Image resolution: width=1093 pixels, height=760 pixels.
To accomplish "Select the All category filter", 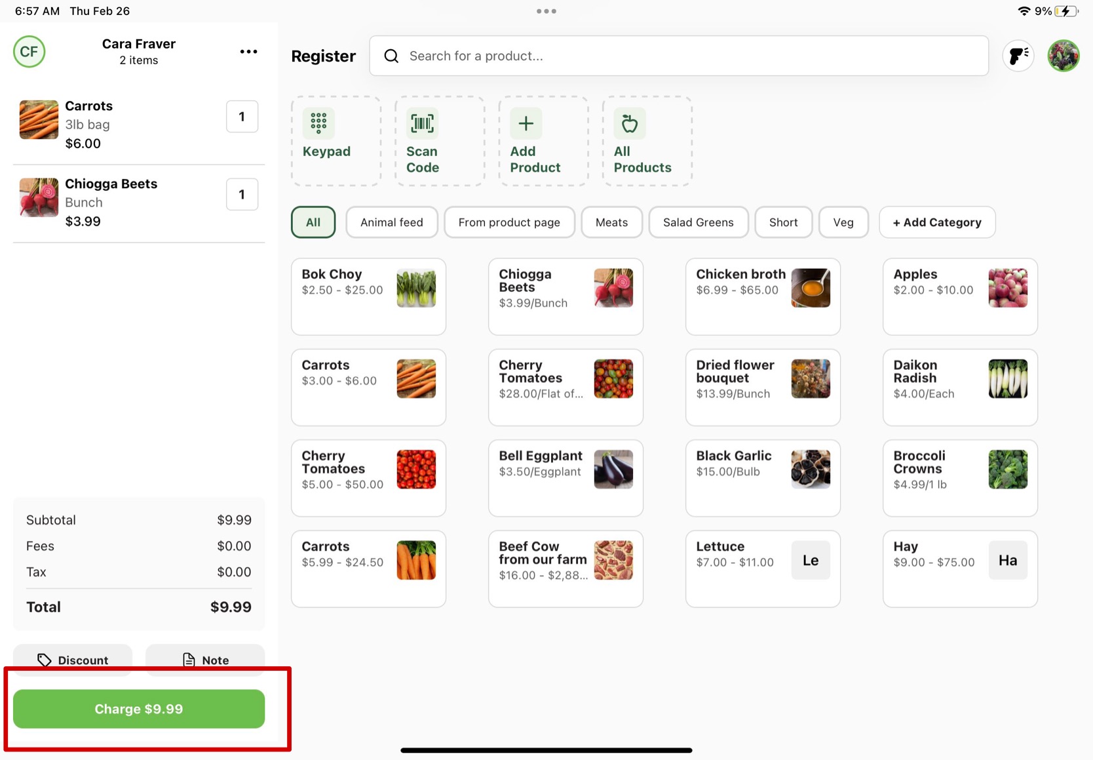I will (x=313, y=222).
